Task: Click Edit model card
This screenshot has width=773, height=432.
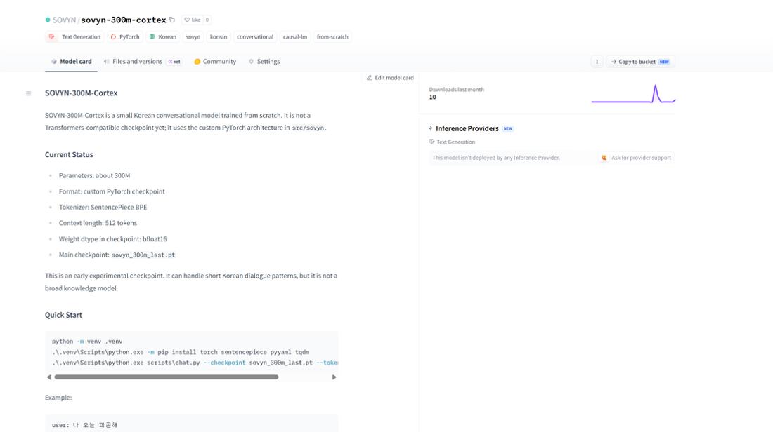Action: tap(390, 78)
